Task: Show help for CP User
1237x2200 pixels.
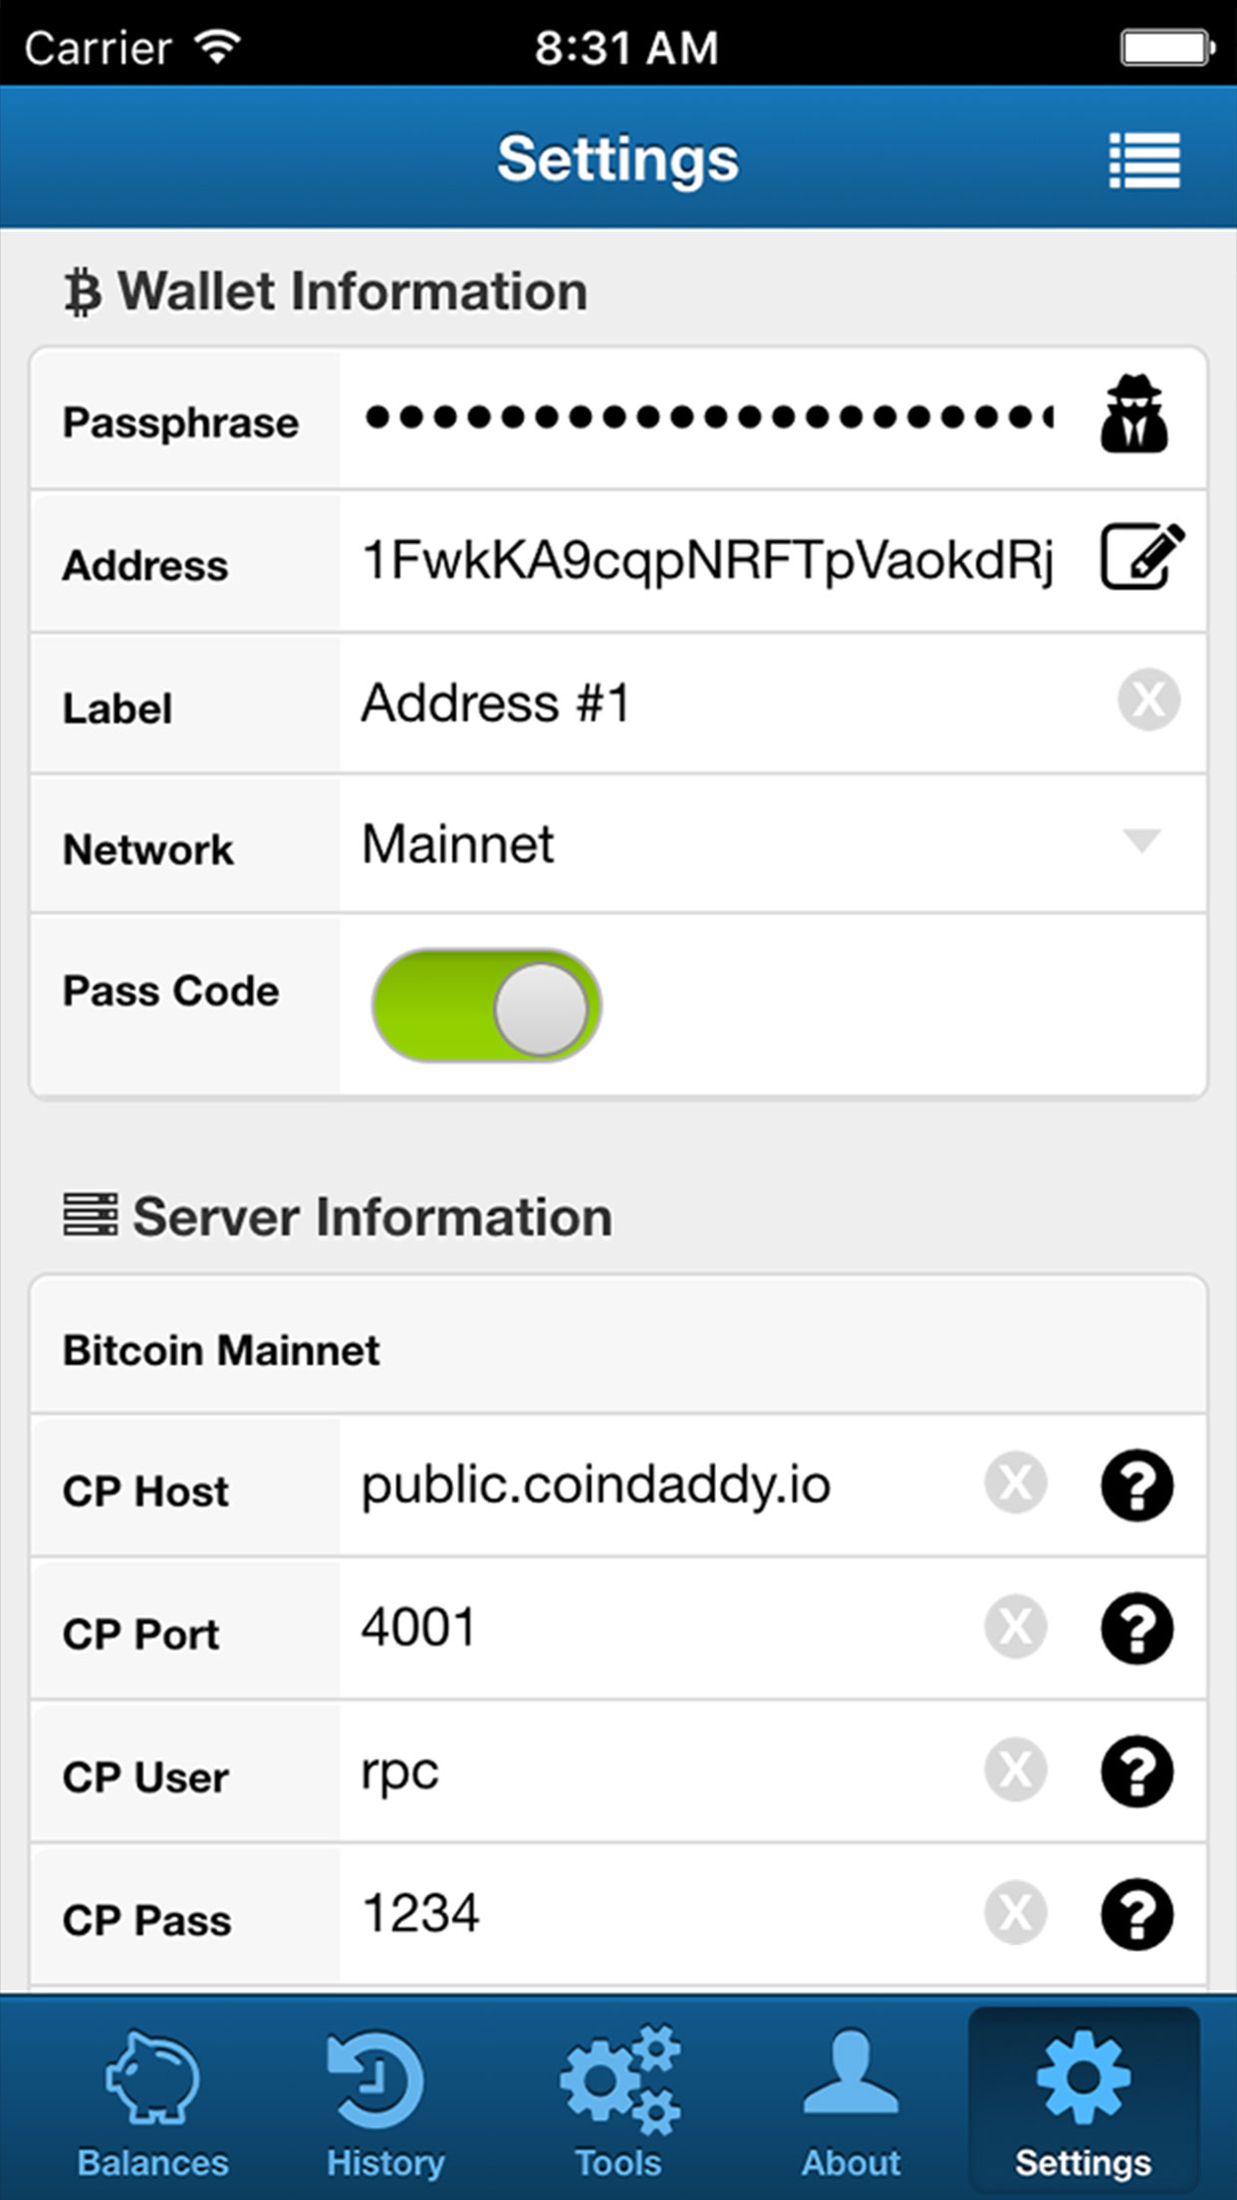Action: (x=1136, y=1771)
